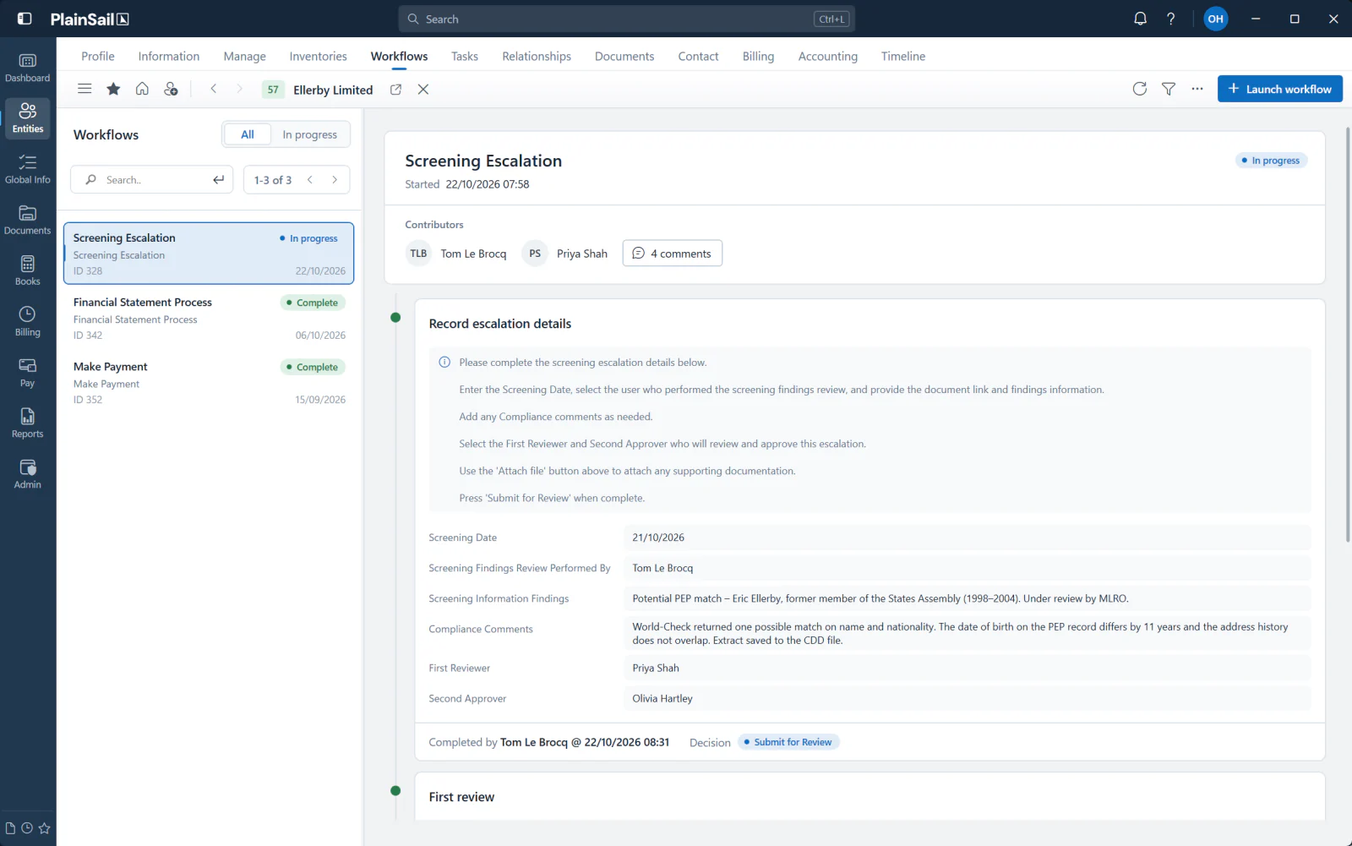Switch to the Profile tab
Image resolution: width=1352 pixels, height=846 pixels.
coord(98,57)
